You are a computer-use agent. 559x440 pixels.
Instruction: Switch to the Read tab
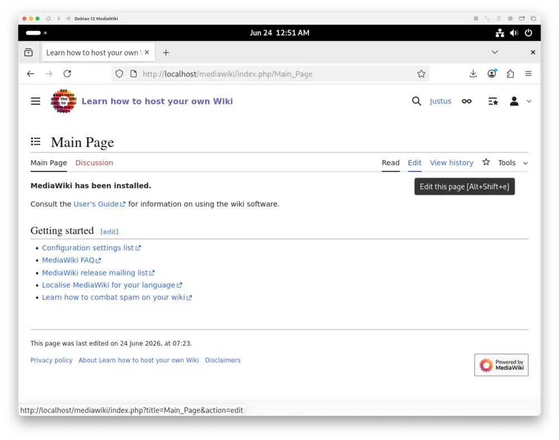click(x=390, y=162)
